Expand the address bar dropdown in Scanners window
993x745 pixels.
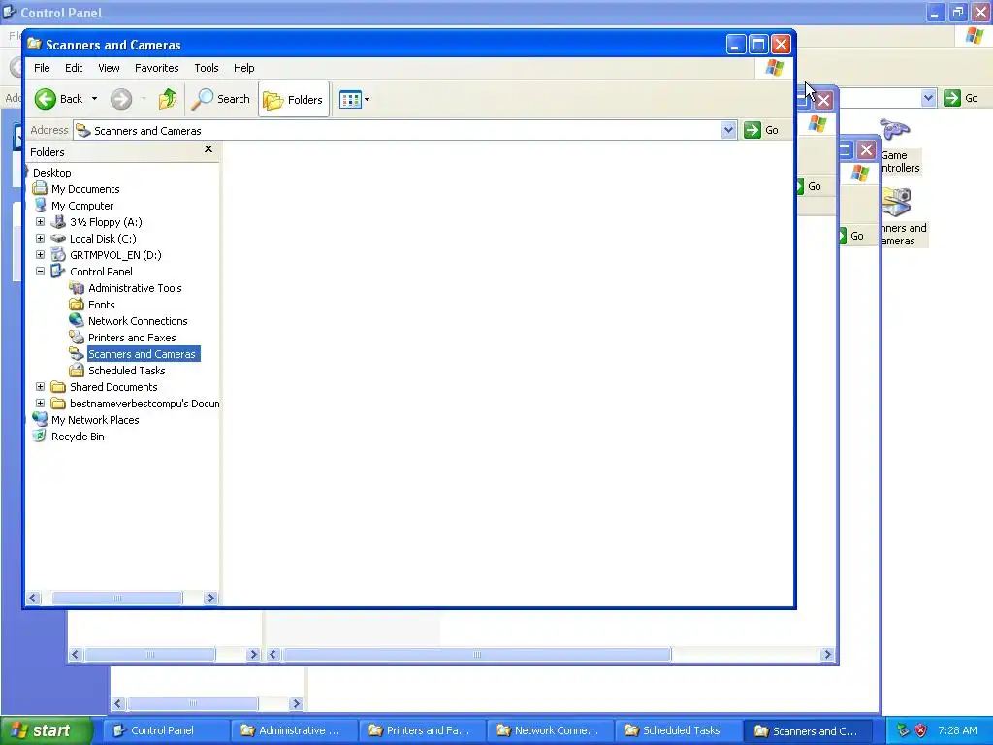point(728,131)
